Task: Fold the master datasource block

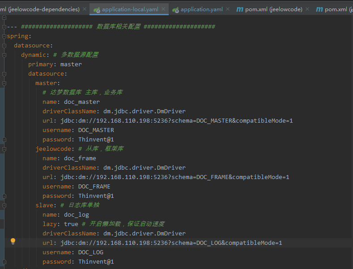Action: pyautogui.click(x=4, y=83)
